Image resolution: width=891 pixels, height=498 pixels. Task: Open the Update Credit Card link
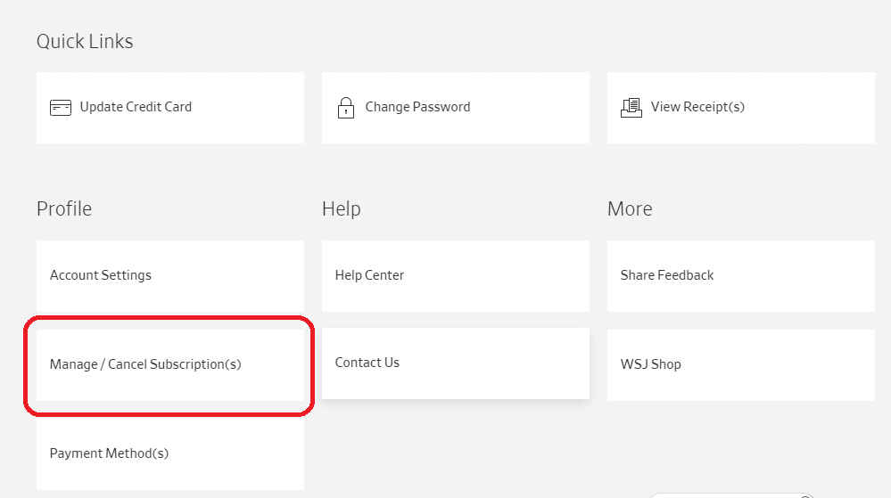136,107
